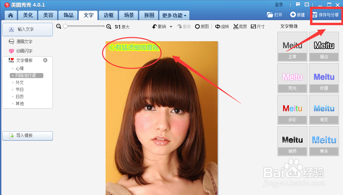Click the 原图 original image icon
Screen dimensions: 343x195
[197, 26]
